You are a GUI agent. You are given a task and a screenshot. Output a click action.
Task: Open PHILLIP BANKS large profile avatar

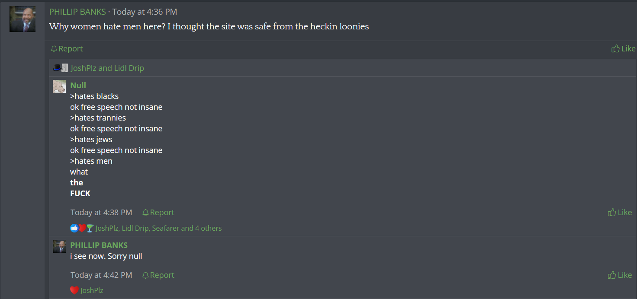(23, 19)
